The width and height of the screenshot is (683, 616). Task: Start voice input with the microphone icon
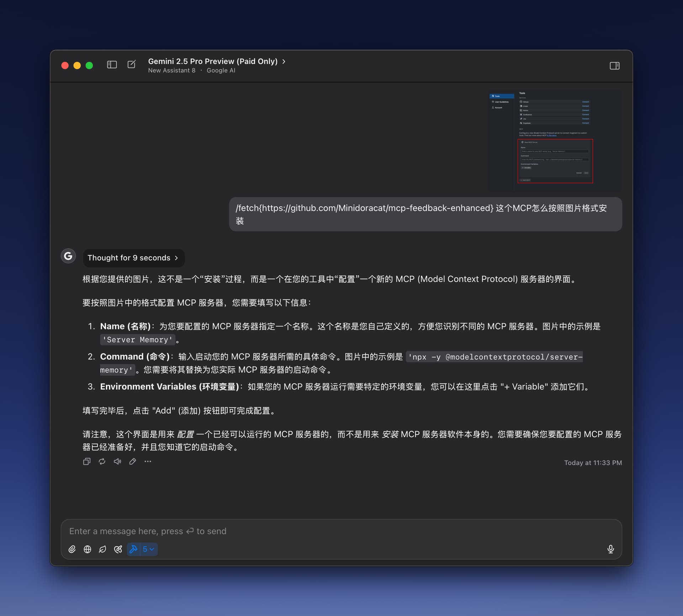[x=610, y=549]
